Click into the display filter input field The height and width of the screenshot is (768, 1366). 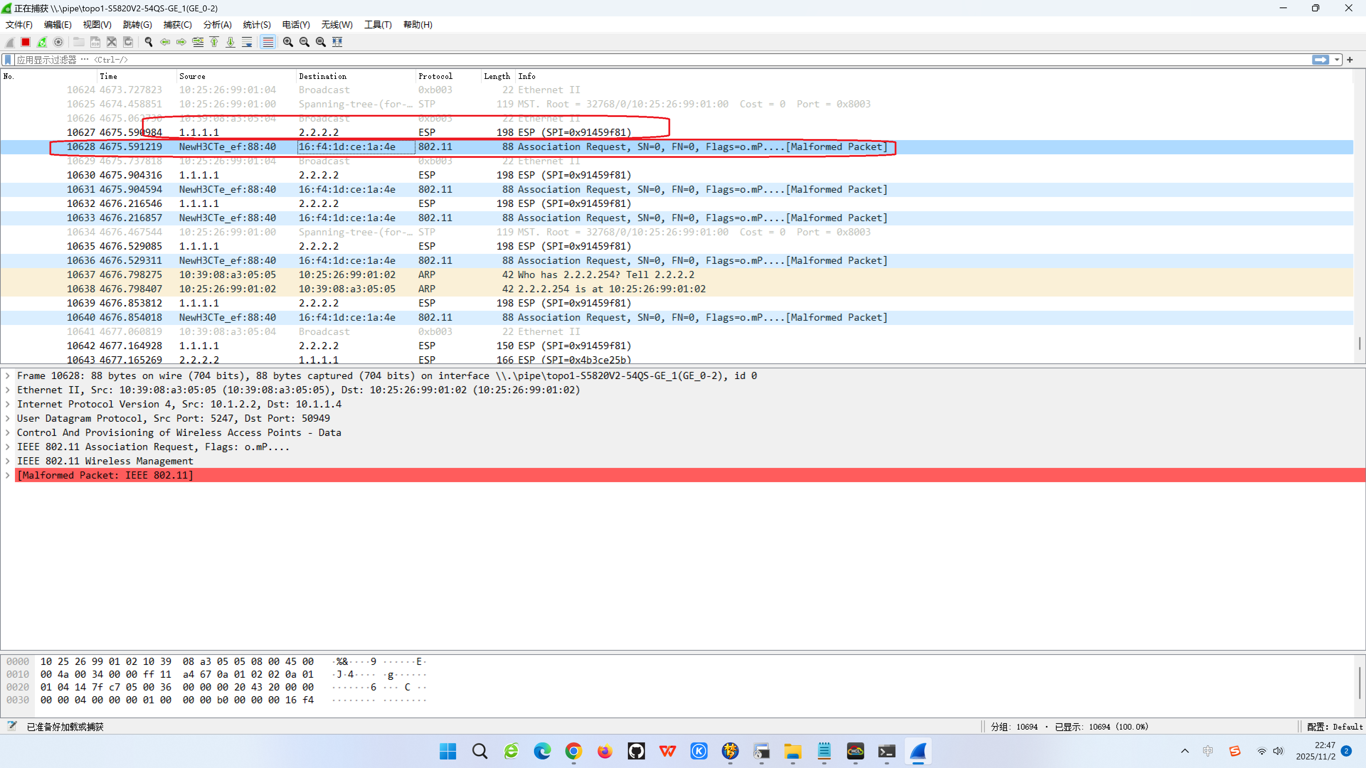pos(636,60)
